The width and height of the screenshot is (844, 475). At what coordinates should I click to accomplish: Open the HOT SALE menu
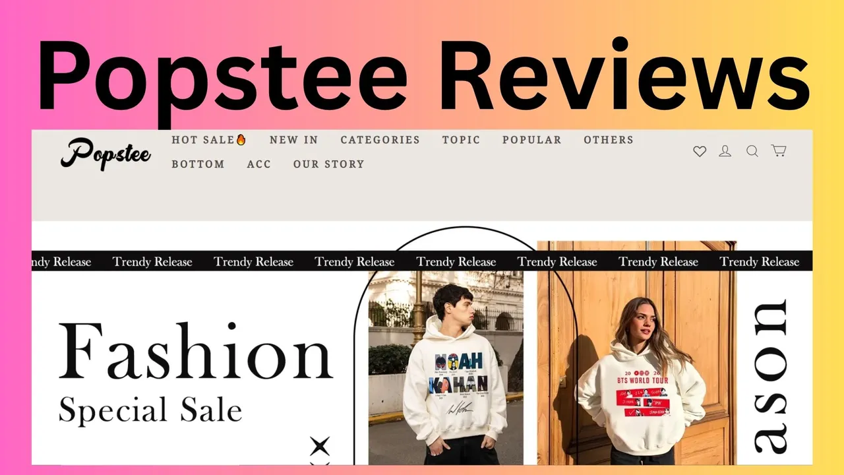coord(208,140)
